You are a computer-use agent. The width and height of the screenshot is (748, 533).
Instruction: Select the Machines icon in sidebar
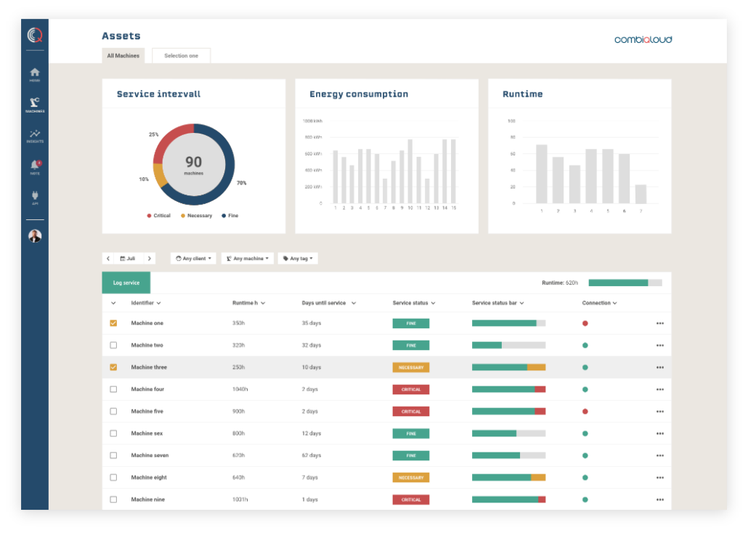34,104
